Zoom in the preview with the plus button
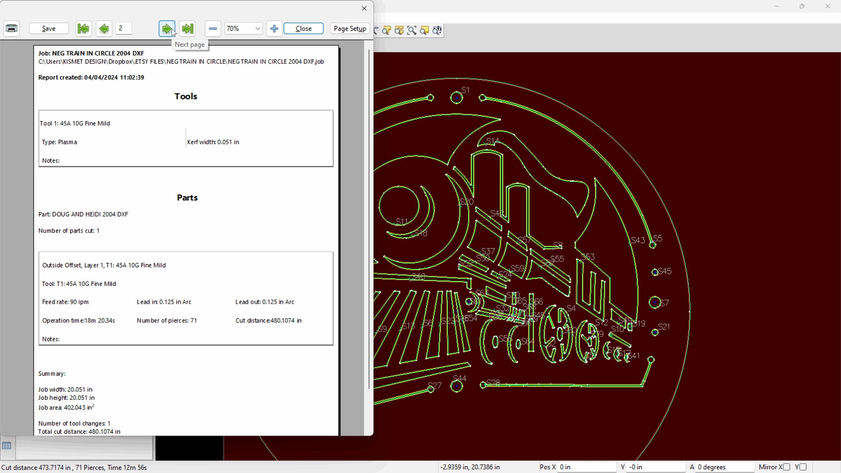Viewport: 841px width, 473px height. pyautogui.click(x=274, y=29)
